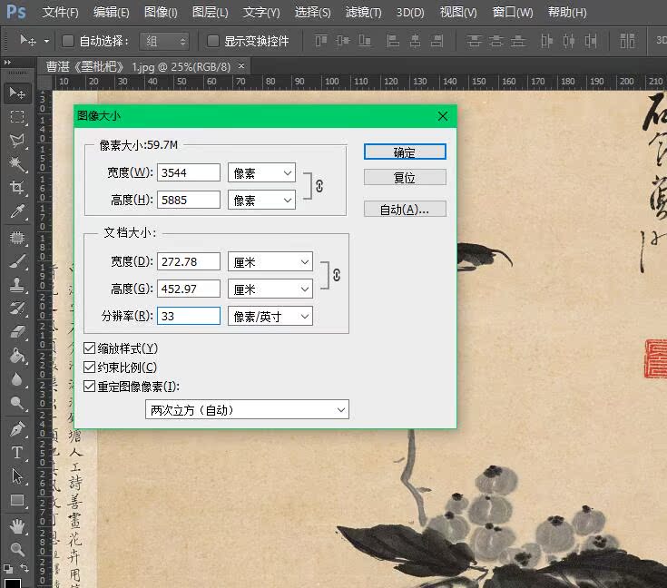The width and height of the screenshot is (667, 588).
Task: Select the Pen tool
Action: pos(17,429)
